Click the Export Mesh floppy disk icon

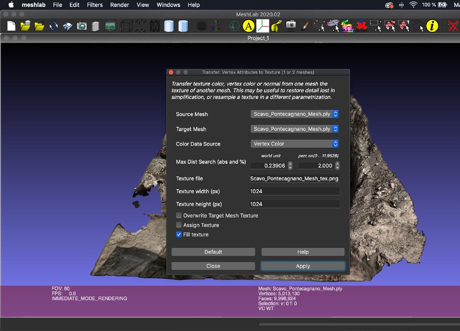67,26
